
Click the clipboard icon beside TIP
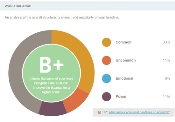point(99,112)
